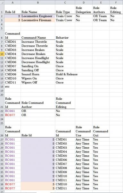Screen dimensions: 123x193
Task: Select the 'Wipers Off' cell in row 17
Action: coord(38,82)
